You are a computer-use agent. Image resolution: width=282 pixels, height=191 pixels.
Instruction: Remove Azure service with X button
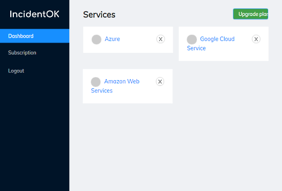[x=160, y=39]
